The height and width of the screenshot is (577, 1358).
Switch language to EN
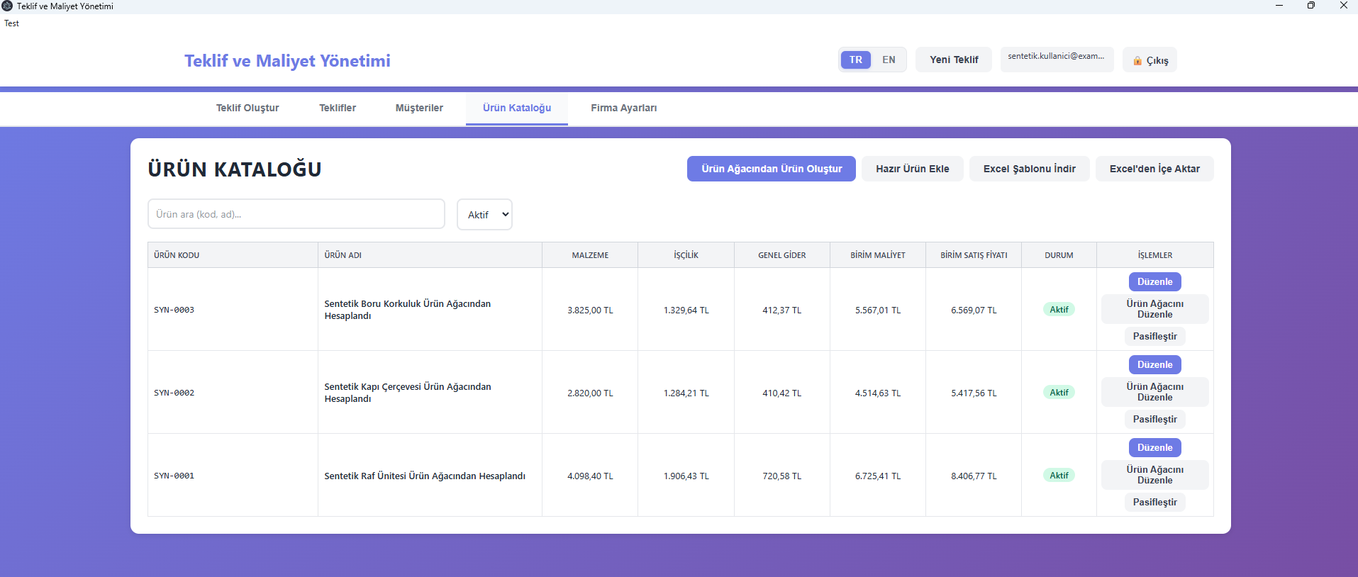click(889, 60)
